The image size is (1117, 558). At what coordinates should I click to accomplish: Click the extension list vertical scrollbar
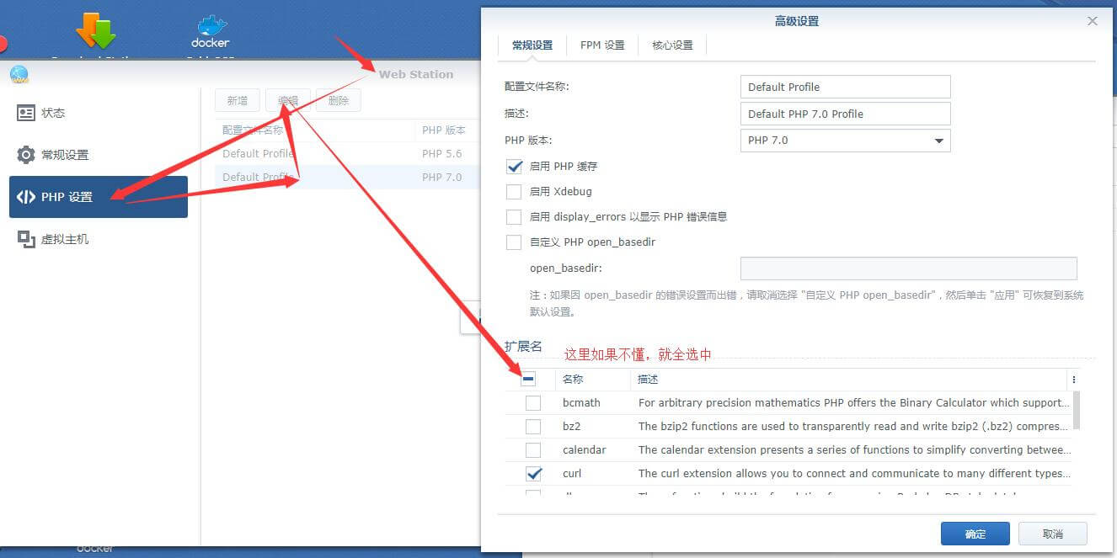click(1076, 411)
